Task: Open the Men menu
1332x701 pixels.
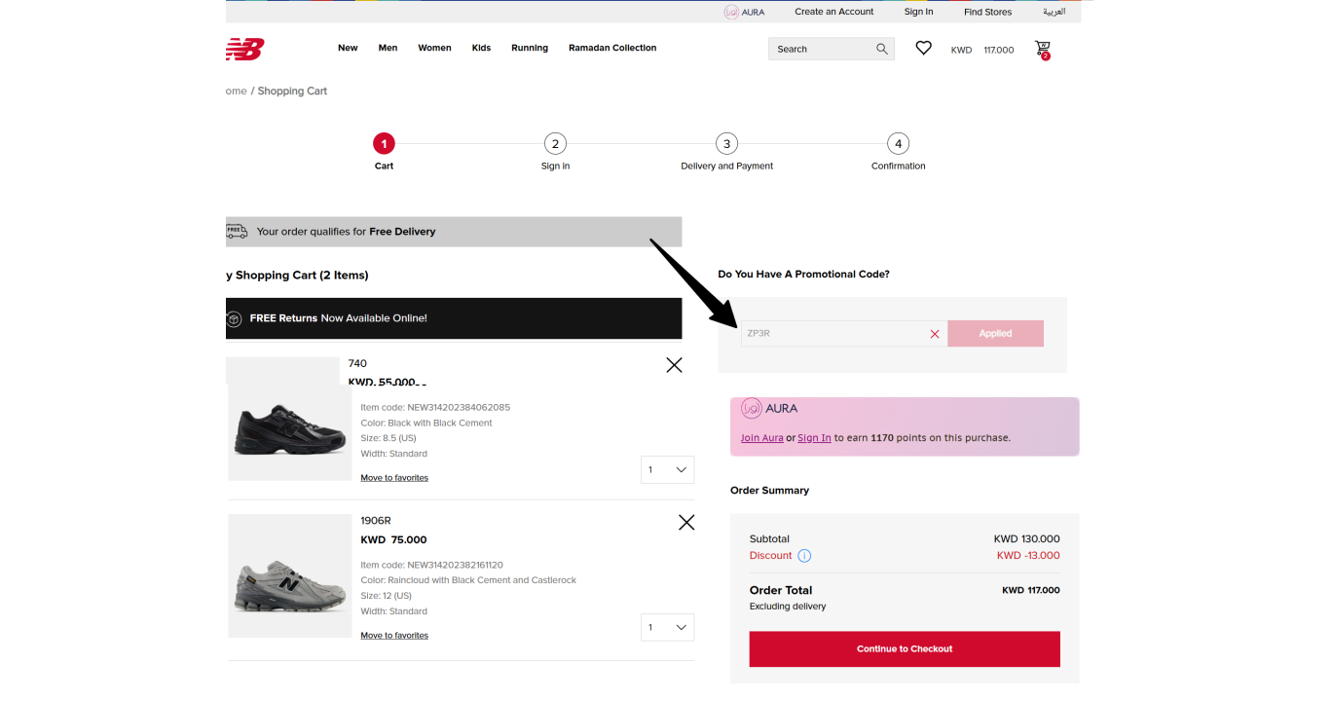Action: coord(388,48)
